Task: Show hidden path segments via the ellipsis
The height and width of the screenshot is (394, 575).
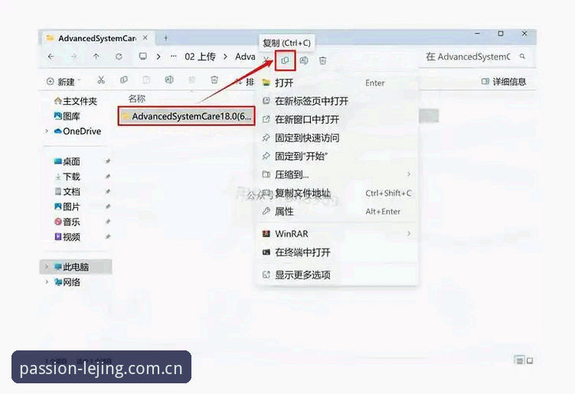Action: coord(174,57)
